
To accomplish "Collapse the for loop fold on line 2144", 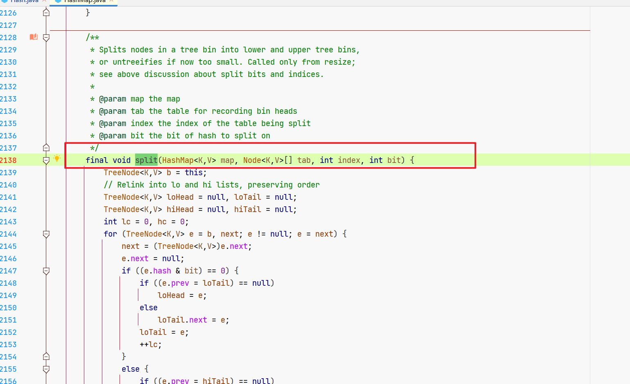I will click(46, 234).
